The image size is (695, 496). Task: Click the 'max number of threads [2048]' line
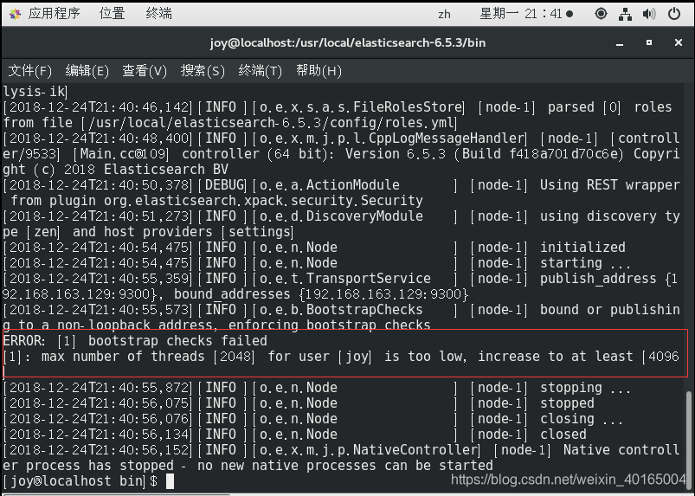click(x=341, y=357)
